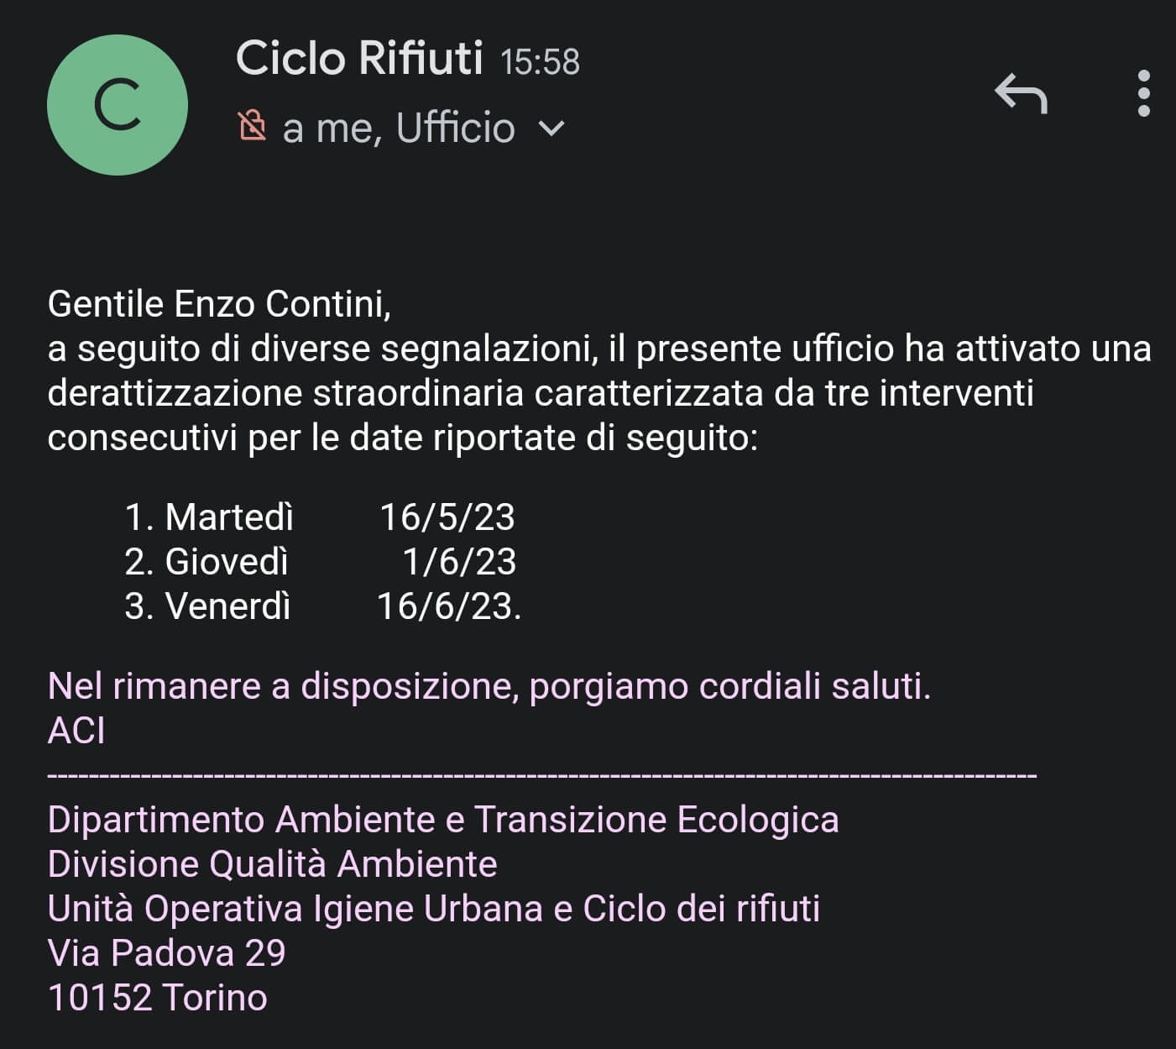This screenshot has width=1176, height=1049.
Task: Tap the reply arrow icon
Action: click(x=1021, y=92)
